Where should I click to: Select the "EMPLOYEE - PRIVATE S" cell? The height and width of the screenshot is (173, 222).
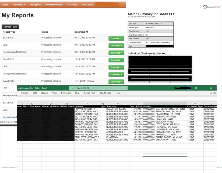[87, 137]
